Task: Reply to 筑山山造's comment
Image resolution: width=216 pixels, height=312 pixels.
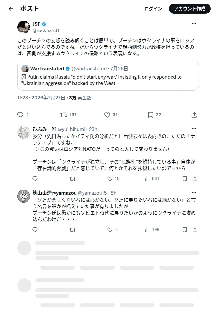Action: click(x=35, y=230)
